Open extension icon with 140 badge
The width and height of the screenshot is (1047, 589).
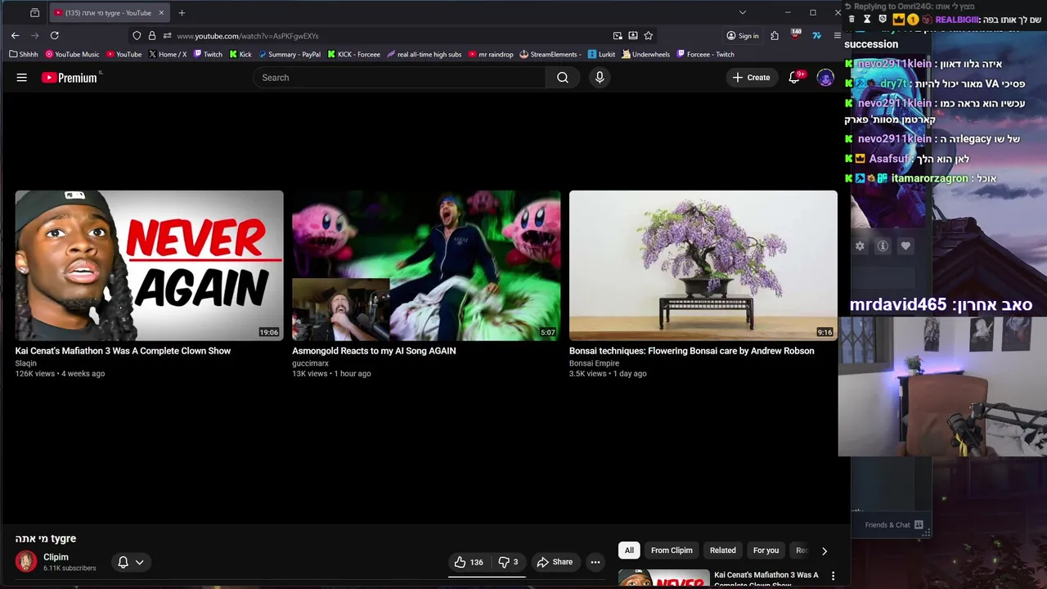point(795,35)
